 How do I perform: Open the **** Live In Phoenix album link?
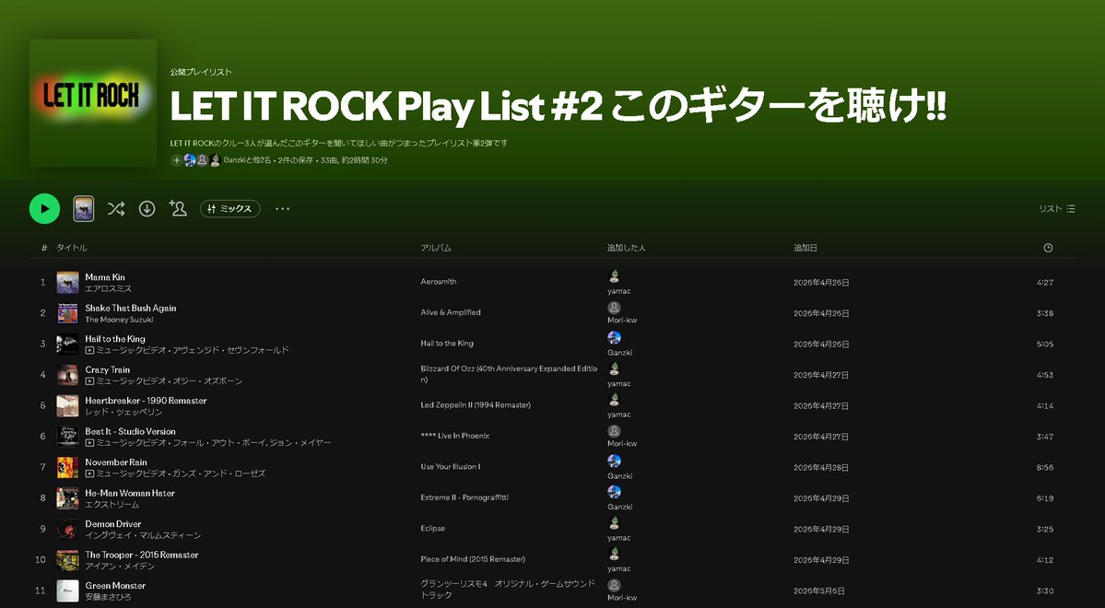[454, 436]
